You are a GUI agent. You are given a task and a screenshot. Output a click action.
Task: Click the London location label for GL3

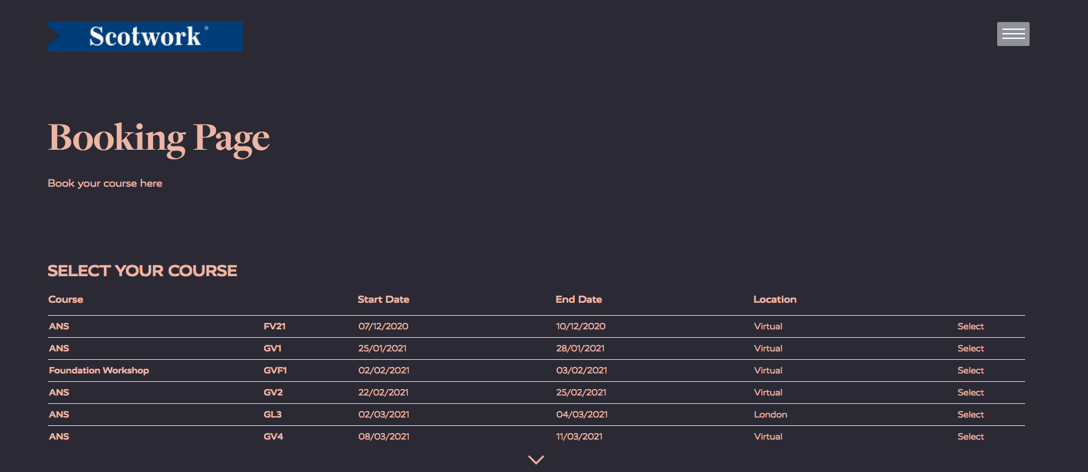(x=771, y=414)
